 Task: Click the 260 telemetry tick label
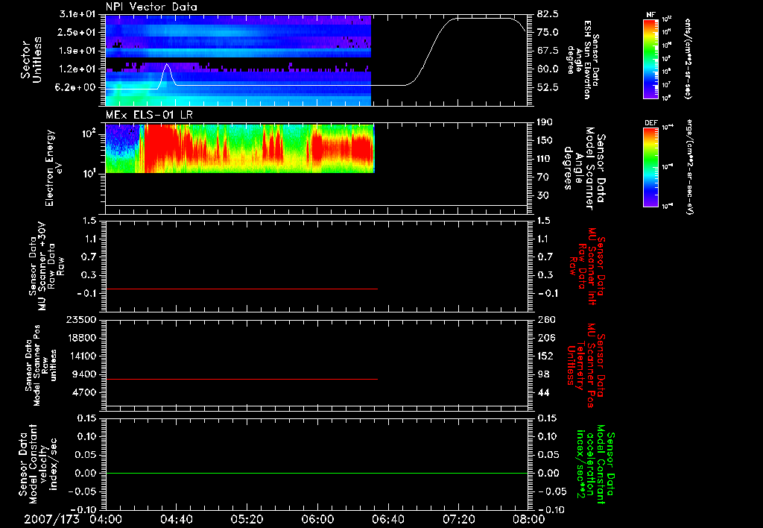tap(546, 319)
